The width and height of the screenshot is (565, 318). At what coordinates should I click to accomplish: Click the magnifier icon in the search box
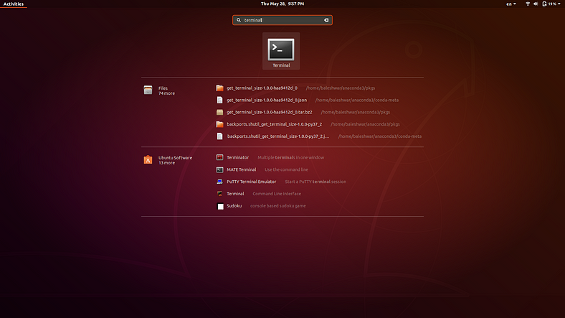[x=239, y=20]
